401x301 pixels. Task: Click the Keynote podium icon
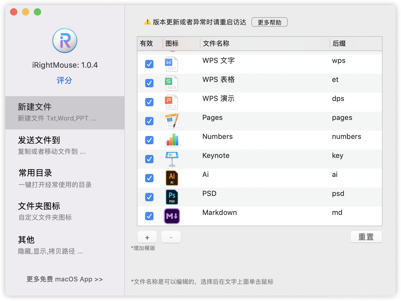pyautogui.click(x=172, y=159)
